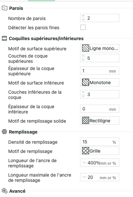This screenshot has width=133, height=197.
Task: Open Motif de remplissage dropdown
Action: (x=100, y=151)
